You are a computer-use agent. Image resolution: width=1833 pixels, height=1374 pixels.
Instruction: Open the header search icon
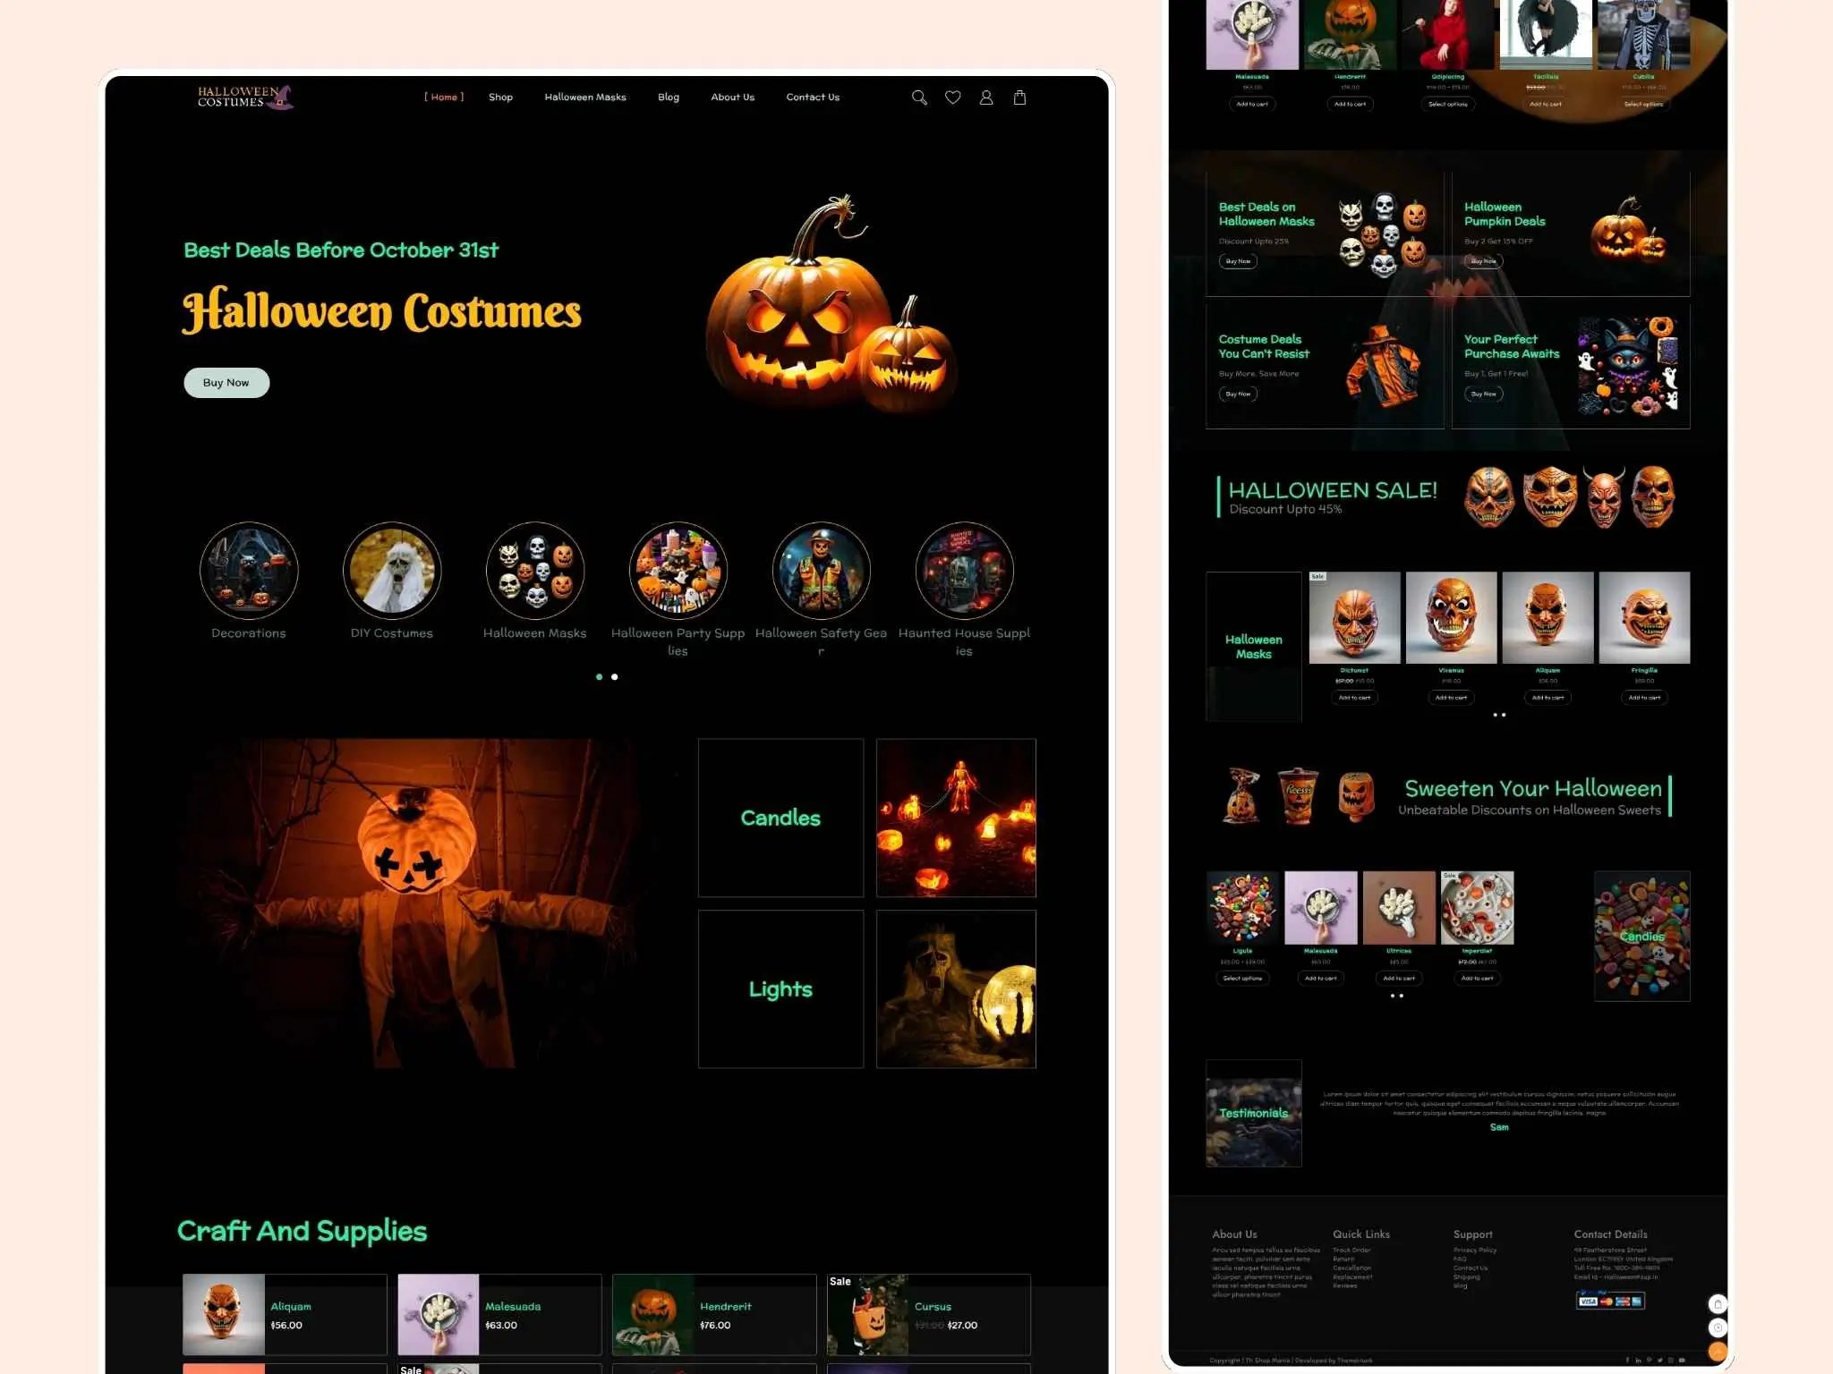click(x=920, y=98)
